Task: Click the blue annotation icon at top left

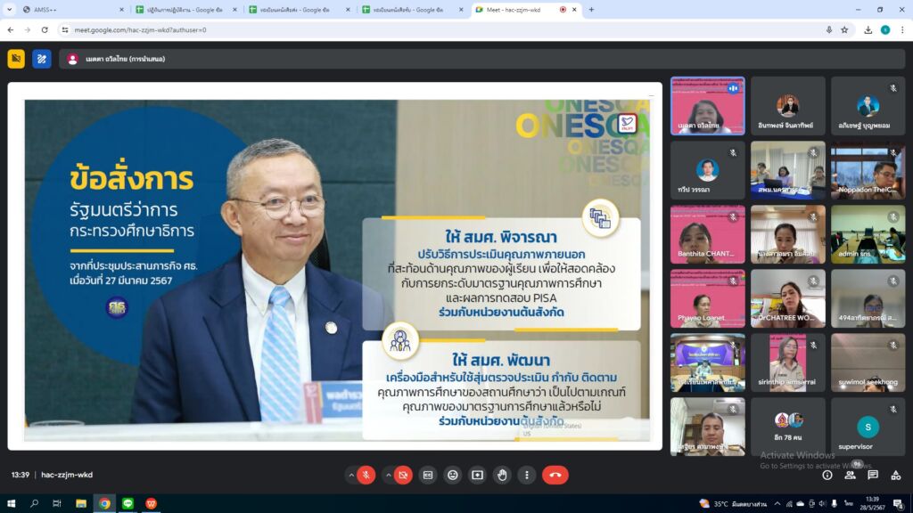Action: coord(42,59)
